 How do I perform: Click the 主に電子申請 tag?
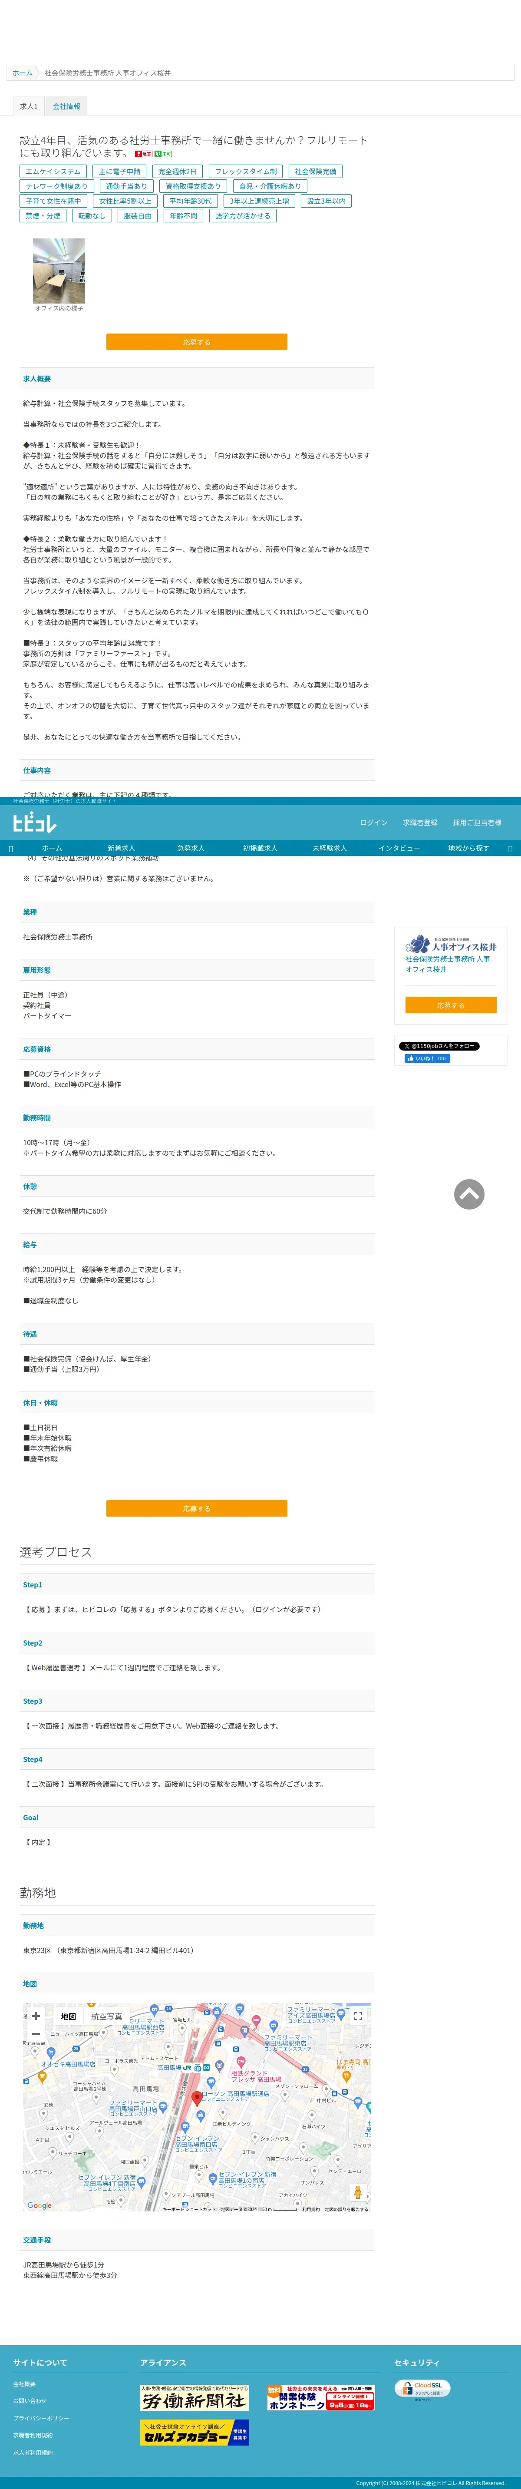click(x=120, y=171)
